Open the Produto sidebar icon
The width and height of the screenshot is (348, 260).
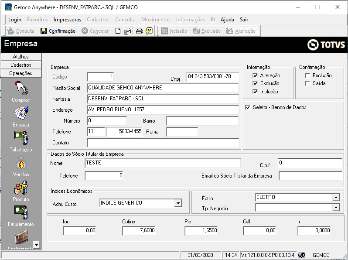pos(21,188)
